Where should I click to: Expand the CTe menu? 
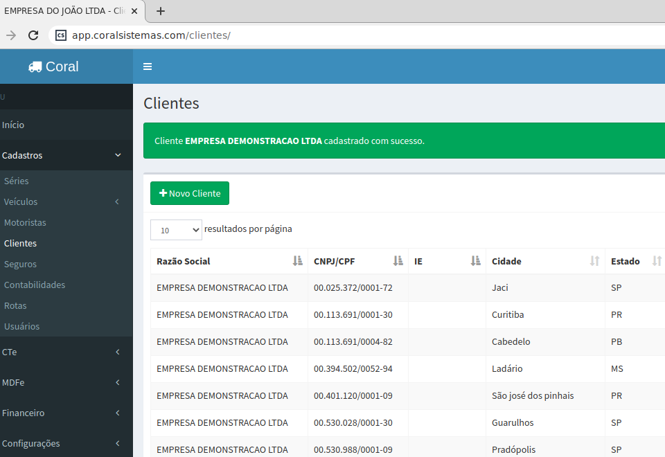(x=118, y=352)
